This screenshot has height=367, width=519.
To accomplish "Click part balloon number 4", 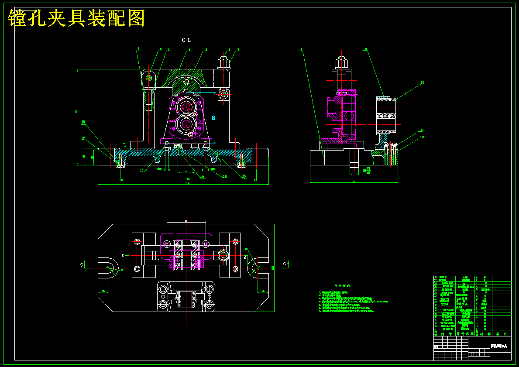I will (190, 50).
